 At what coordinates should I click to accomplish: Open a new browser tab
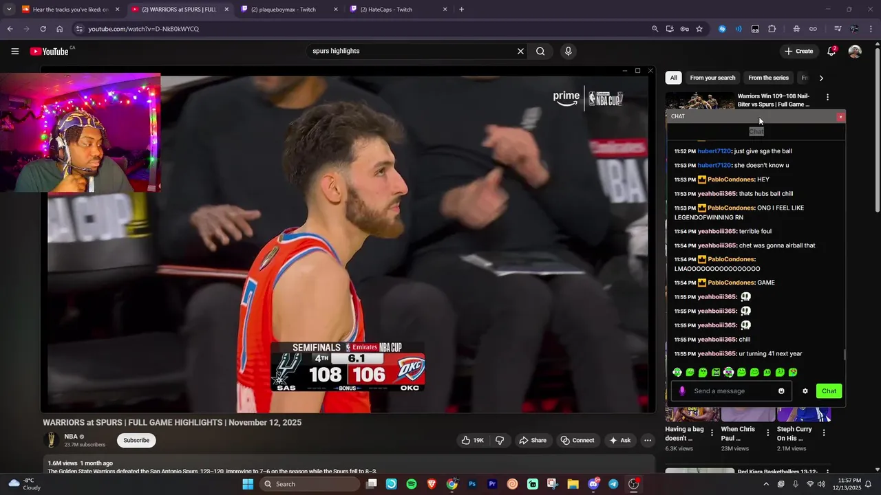[461, 9]
